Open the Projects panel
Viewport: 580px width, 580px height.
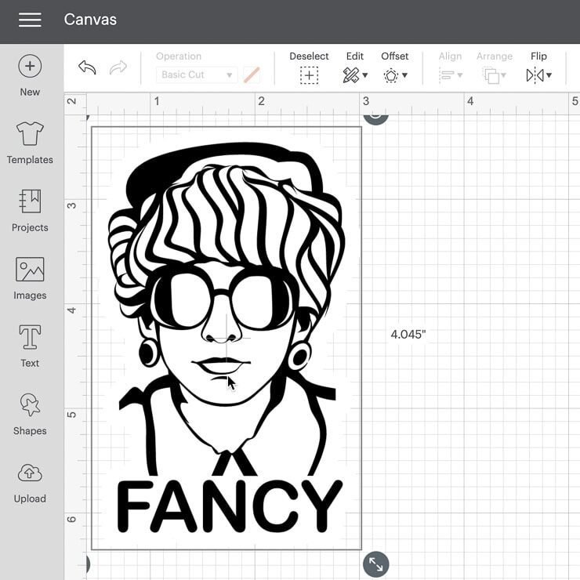pos(30,202)
